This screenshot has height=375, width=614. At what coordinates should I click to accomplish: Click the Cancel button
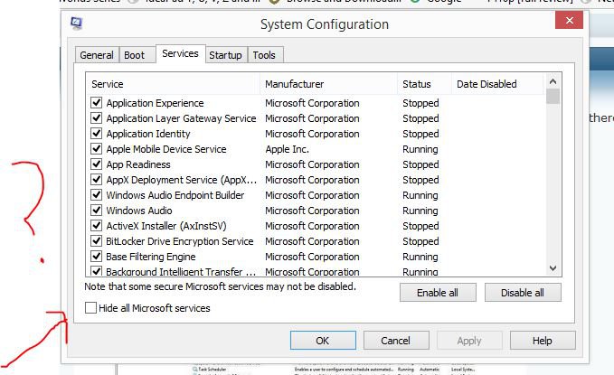396,340
